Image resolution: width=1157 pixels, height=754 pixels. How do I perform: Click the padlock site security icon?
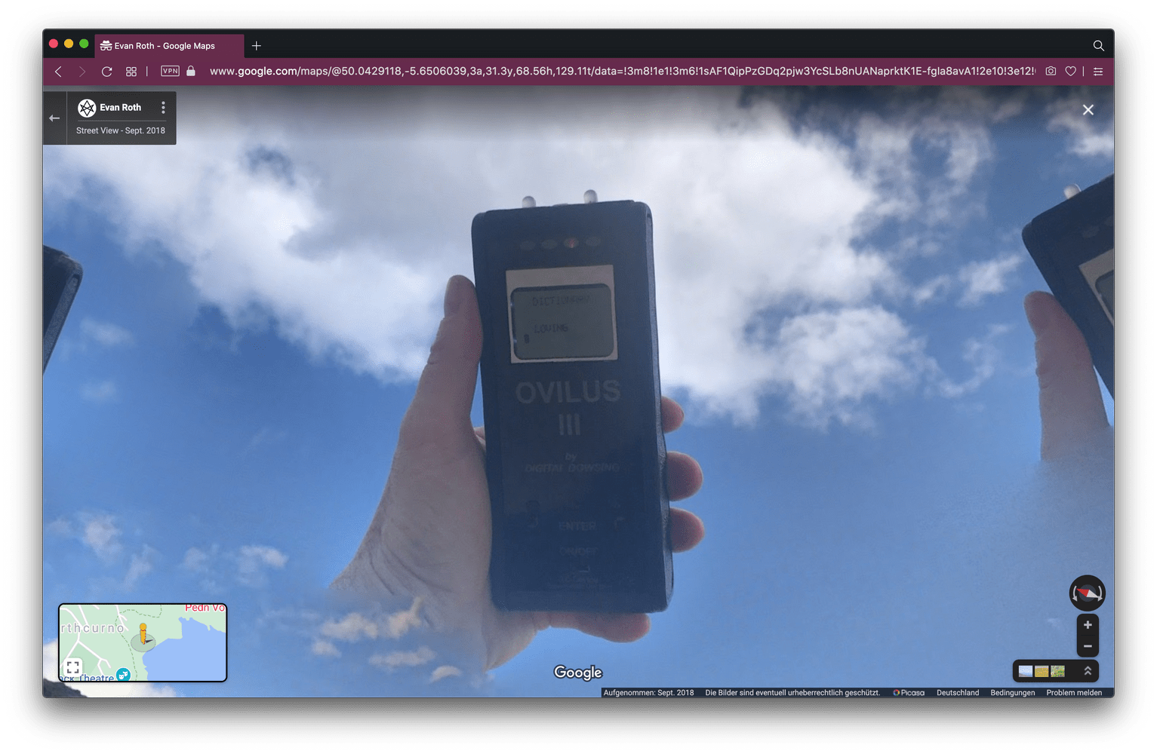point(191,71)
